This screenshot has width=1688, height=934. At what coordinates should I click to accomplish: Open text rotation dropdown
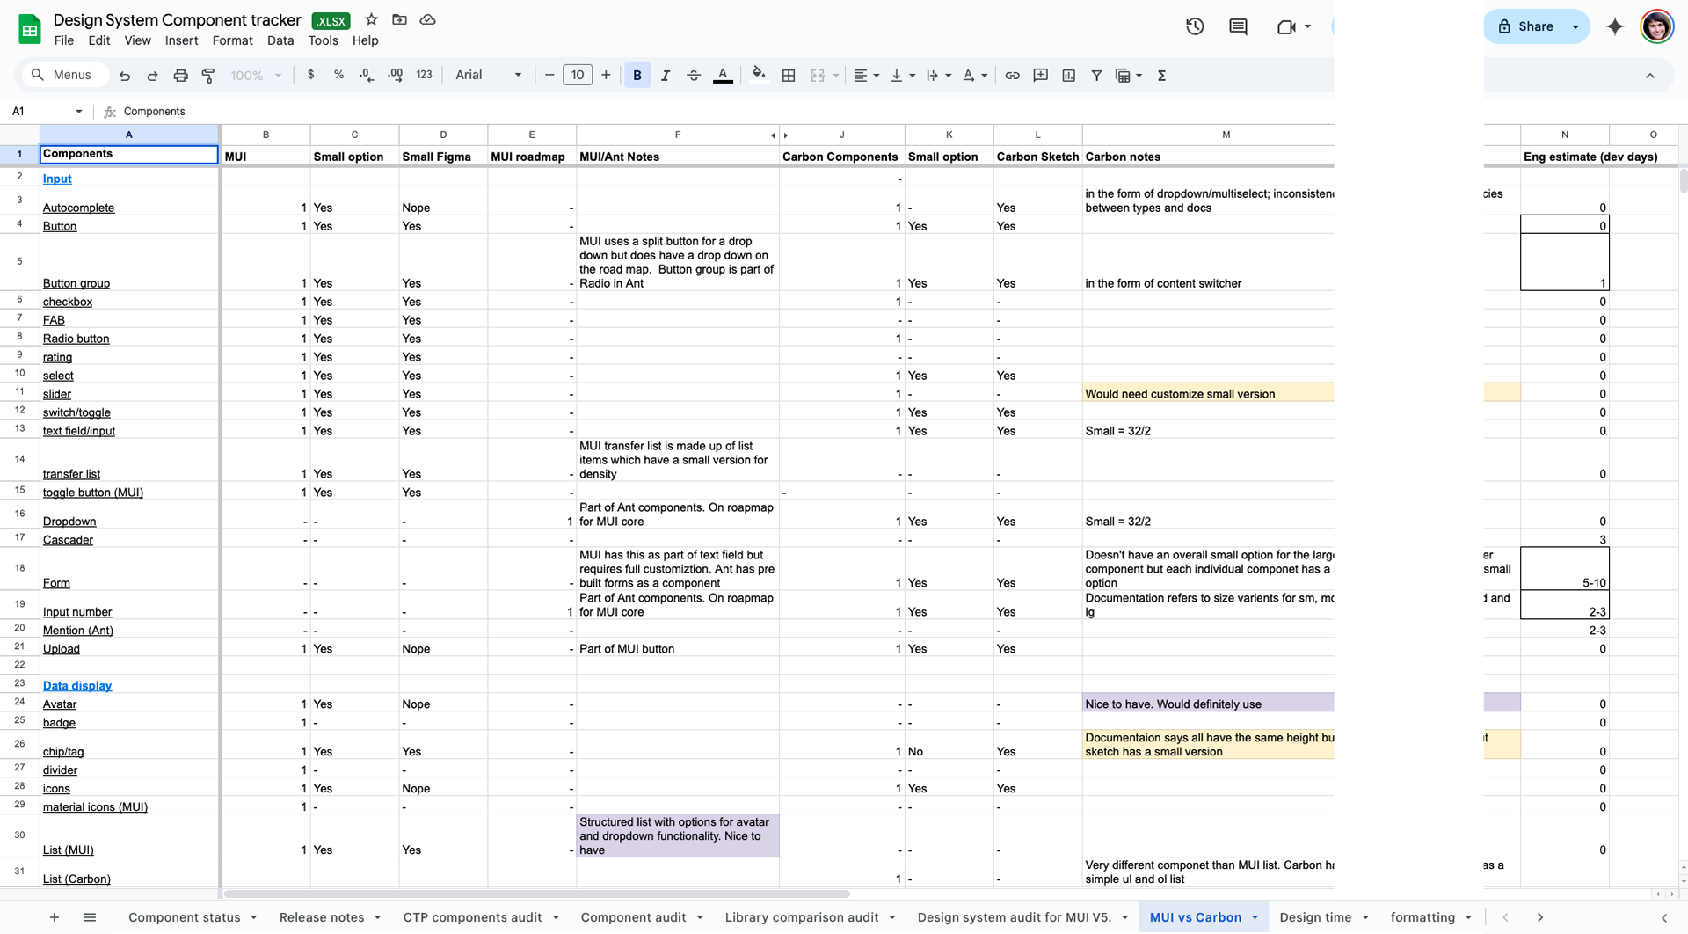click(x=975, y=76)
